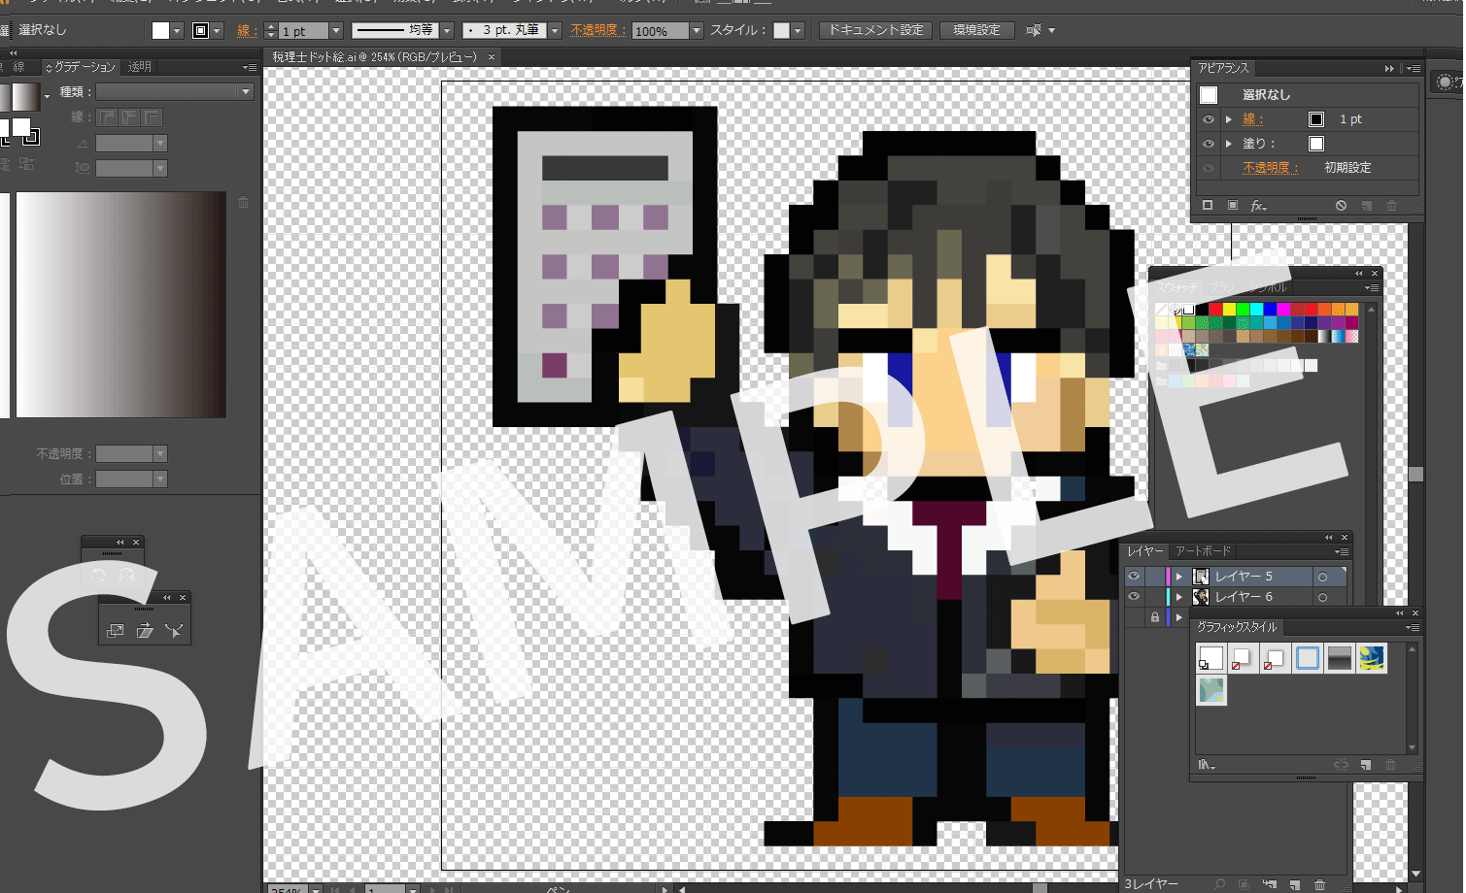
Task: Expand レイヤー 6 contents
Action: [1179, 597]
